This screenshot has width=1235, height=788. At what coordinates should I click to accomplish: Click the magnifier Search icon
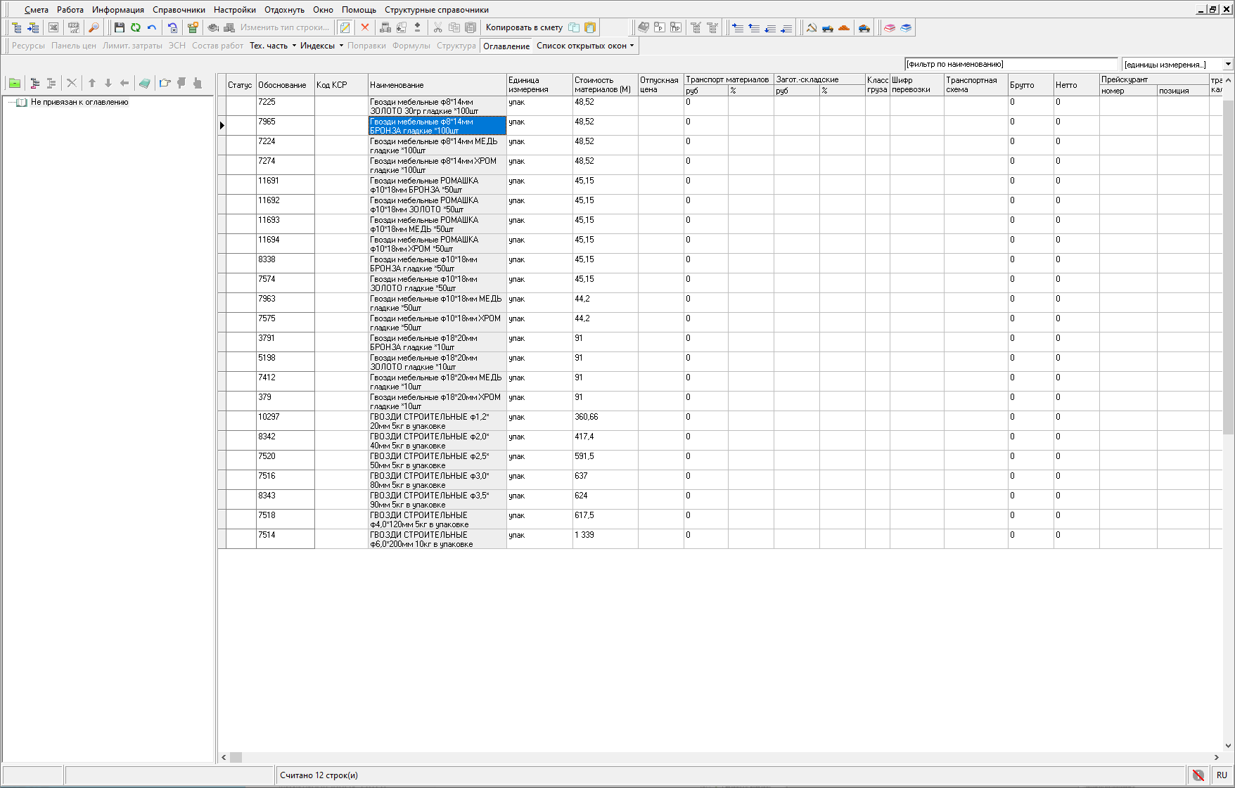pyautogui.click(x=94, y=27)
